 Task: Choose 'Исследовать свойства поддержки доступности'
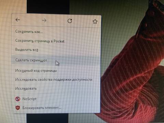coord(54,80)
